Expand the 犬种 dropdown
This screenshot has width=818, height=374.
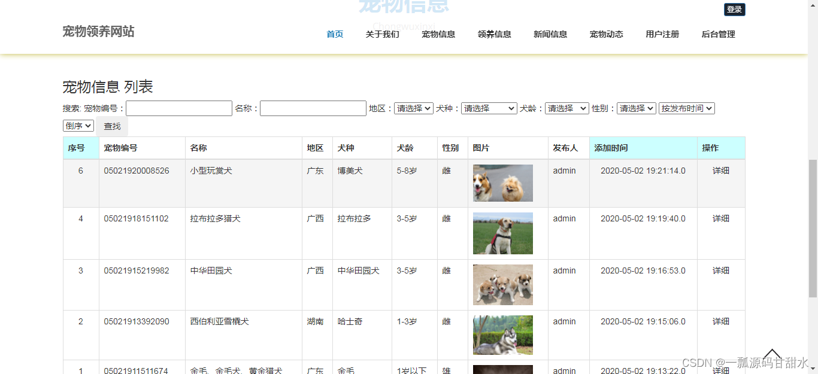[x=489, y=108]
